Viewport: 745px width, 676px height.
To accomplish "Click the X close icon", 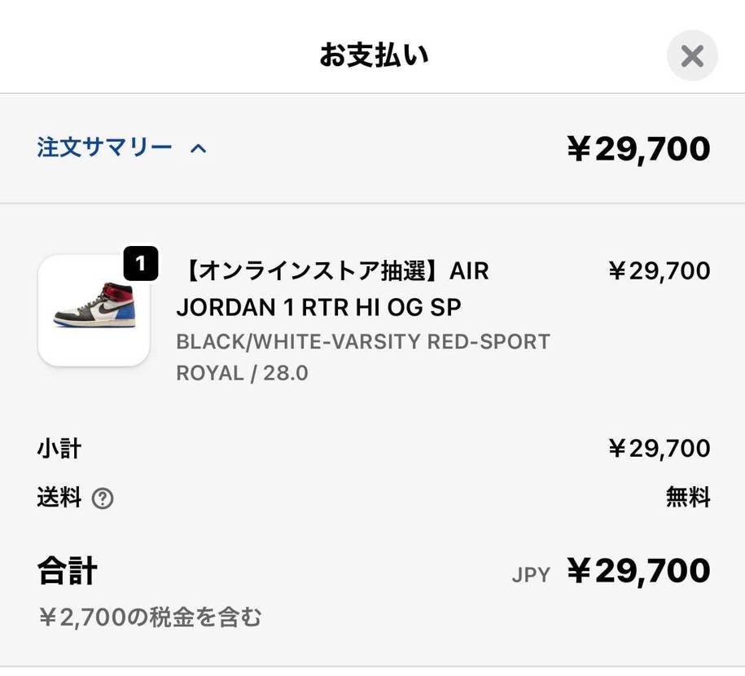I will [x=691, y=55].
